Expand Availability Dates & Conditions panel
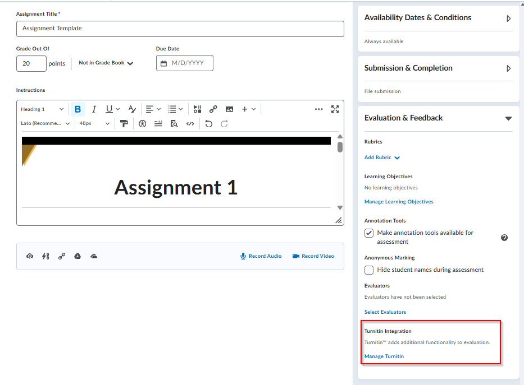The image size is (524, 385). [508, 18]
